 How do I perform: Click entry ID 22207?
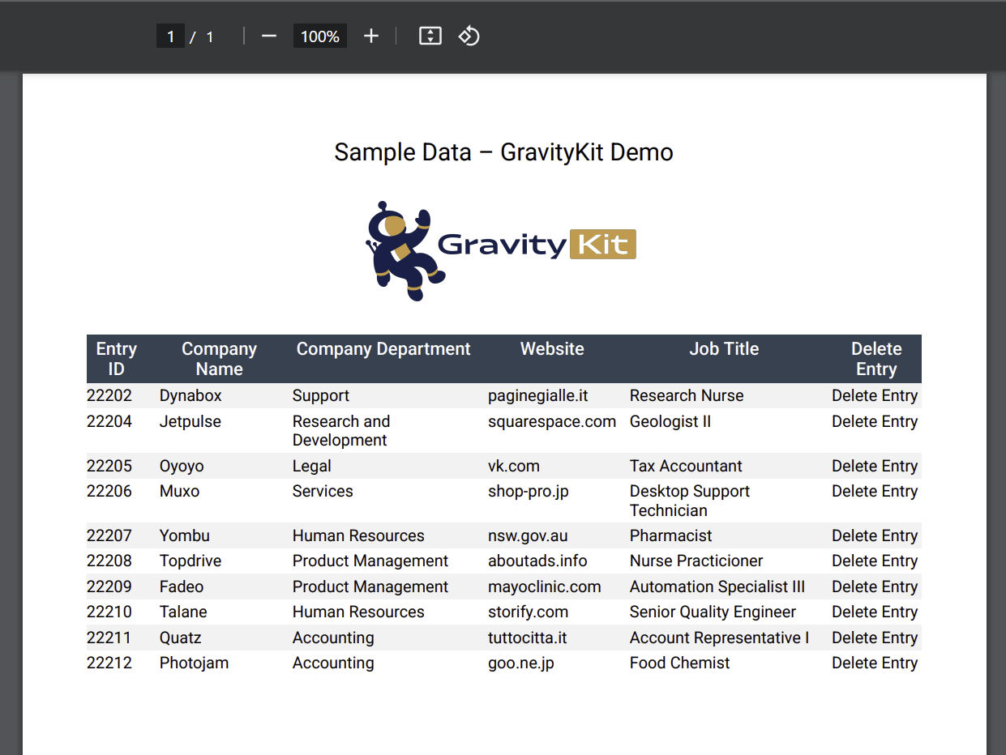tap(109, 536)
